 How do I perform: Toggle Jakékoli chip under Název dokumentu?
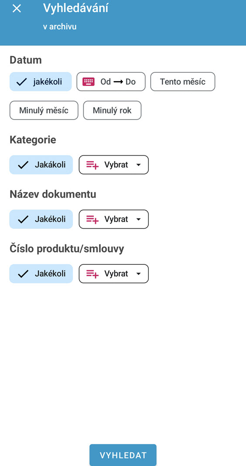pyautogui.click(x=41, y=219)
